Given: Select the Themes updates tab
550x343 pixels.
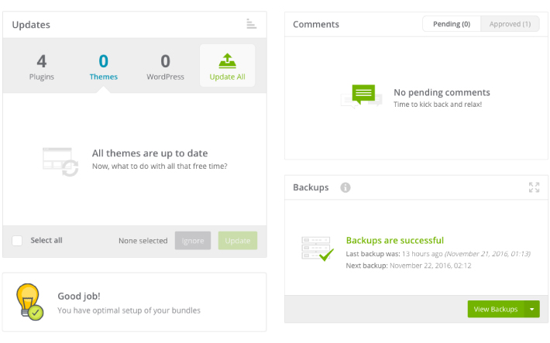Looking at the screenshot, I should pyautogui.click(x=103, y=67).
